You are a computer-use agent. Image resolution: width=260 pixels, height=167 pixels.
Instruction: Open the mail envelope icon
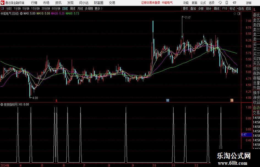coord(234,3)
